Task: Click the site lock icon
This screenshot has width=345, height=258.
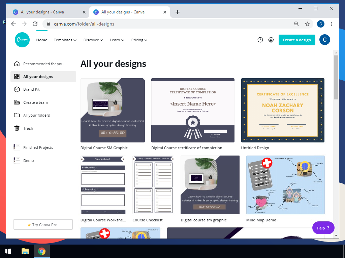Action: click(x=49, y=24)
